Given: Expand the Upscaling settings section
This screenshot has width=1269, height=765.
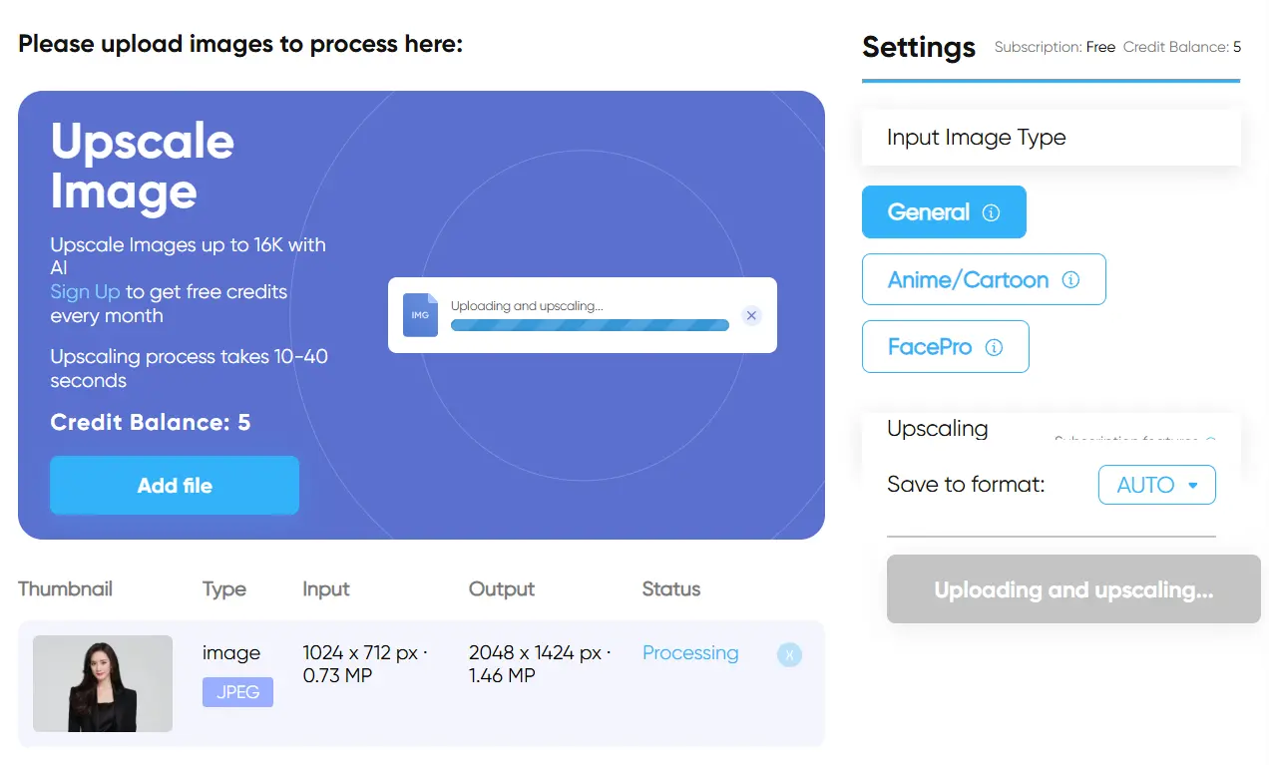Looking at the screenshot, I should (1051, 431).
